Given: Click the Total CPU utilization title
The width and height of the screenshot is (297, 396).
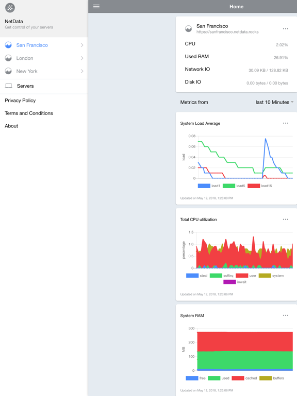Looking at the screenshot, I should pyautogui.click(x=199, y=220).
